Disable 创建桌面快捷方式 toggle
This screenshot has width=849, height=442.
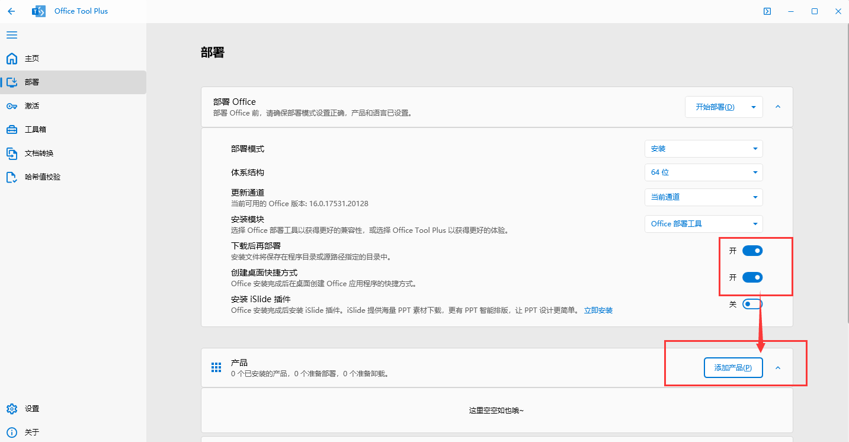click(752, 277)
